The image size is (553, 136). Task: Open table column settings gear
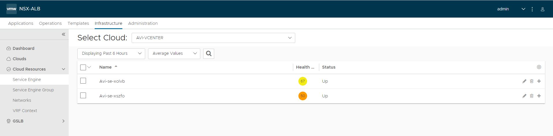point(539,67)
